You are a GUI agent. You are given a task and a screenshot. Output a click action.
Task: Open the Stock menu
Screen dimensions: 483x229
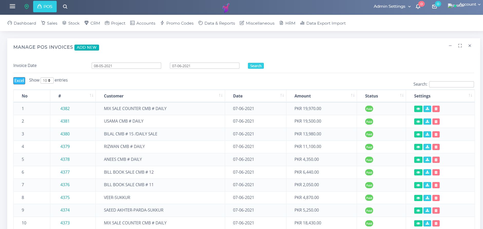pyautogui.click(x=71, y=23)
